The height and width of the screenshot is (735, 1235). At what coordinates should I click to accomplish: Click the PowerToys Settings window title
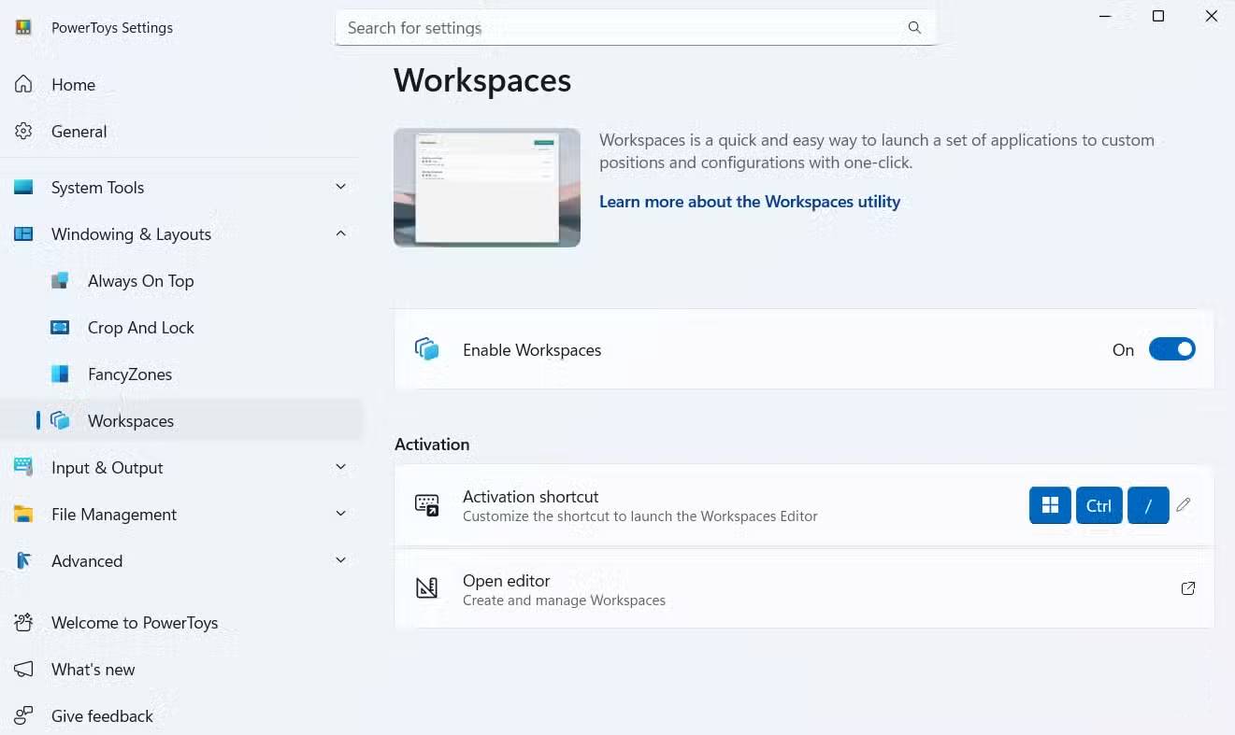point(112,28)
